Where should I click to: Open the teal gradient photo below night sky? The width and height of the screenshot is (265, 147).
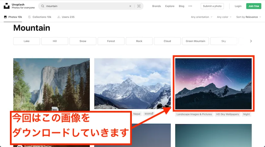[213, 135]
